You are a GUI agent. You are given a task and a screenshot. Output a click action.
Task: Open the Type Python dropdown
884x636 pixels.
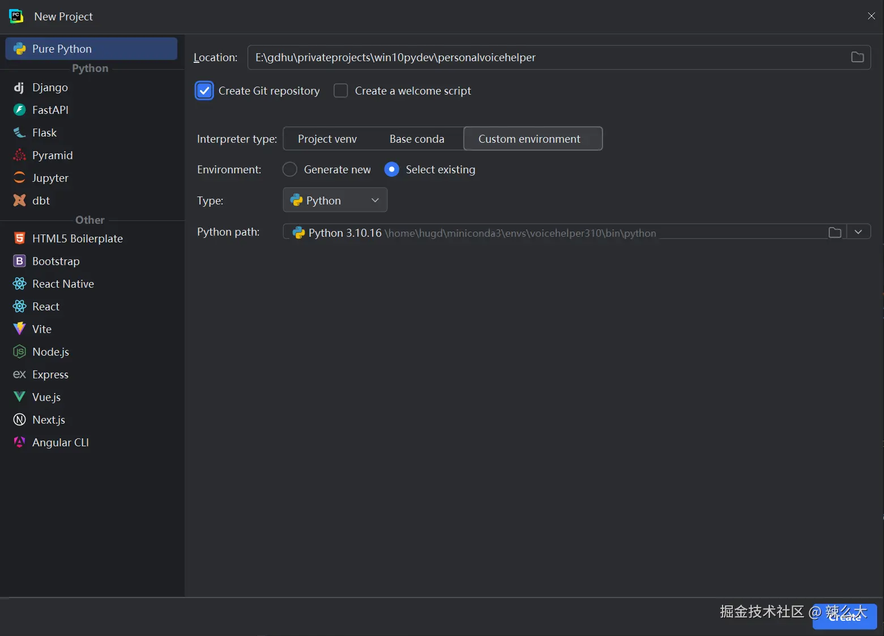(335, 200)
